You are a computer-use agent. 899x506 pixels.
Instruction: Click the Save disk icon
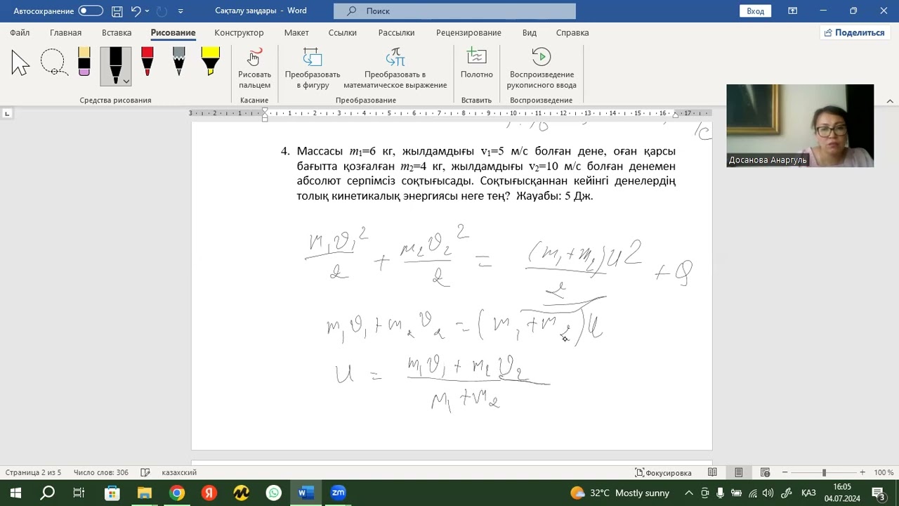117,11
